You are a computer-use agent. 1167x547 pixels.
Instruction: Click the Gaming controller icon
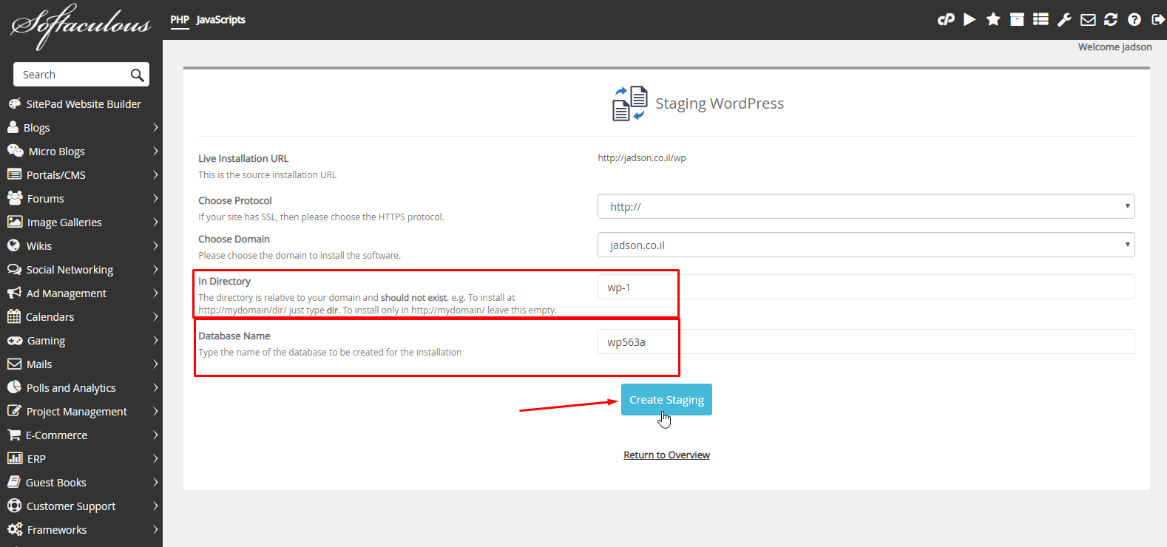(15, 340)
